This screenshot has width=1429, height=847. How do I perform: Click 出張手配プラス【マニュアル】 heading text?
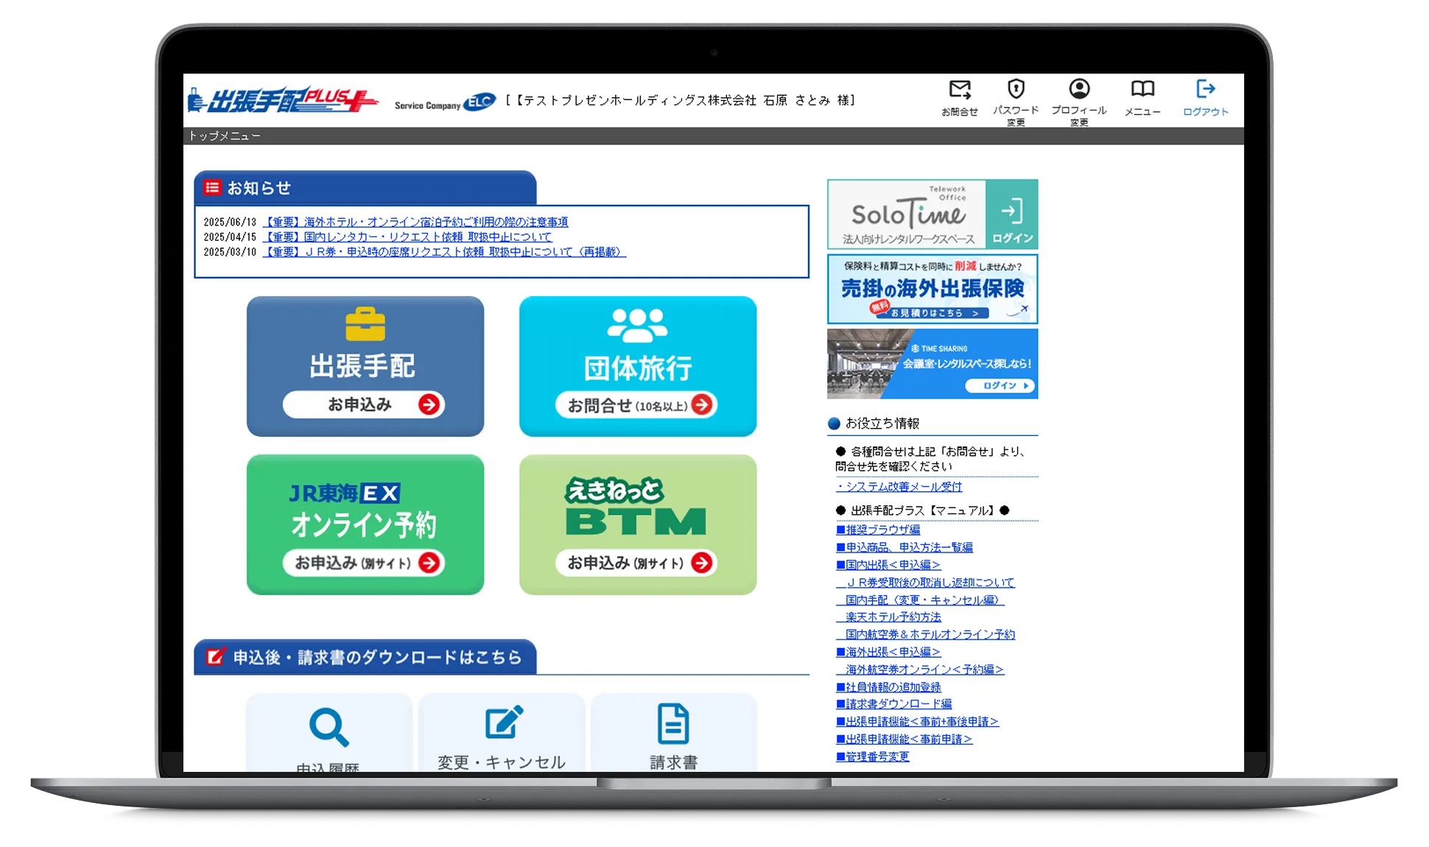coord(922,510)
